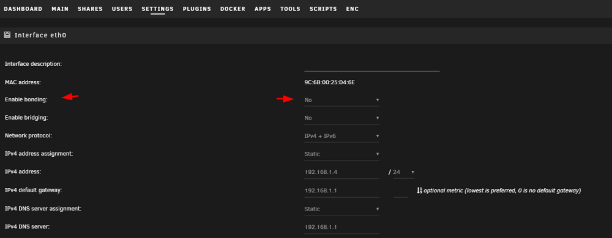This screenshot has width=612, height=238.
Task: Click the optional gateway metric field
Action: [401, 191]
